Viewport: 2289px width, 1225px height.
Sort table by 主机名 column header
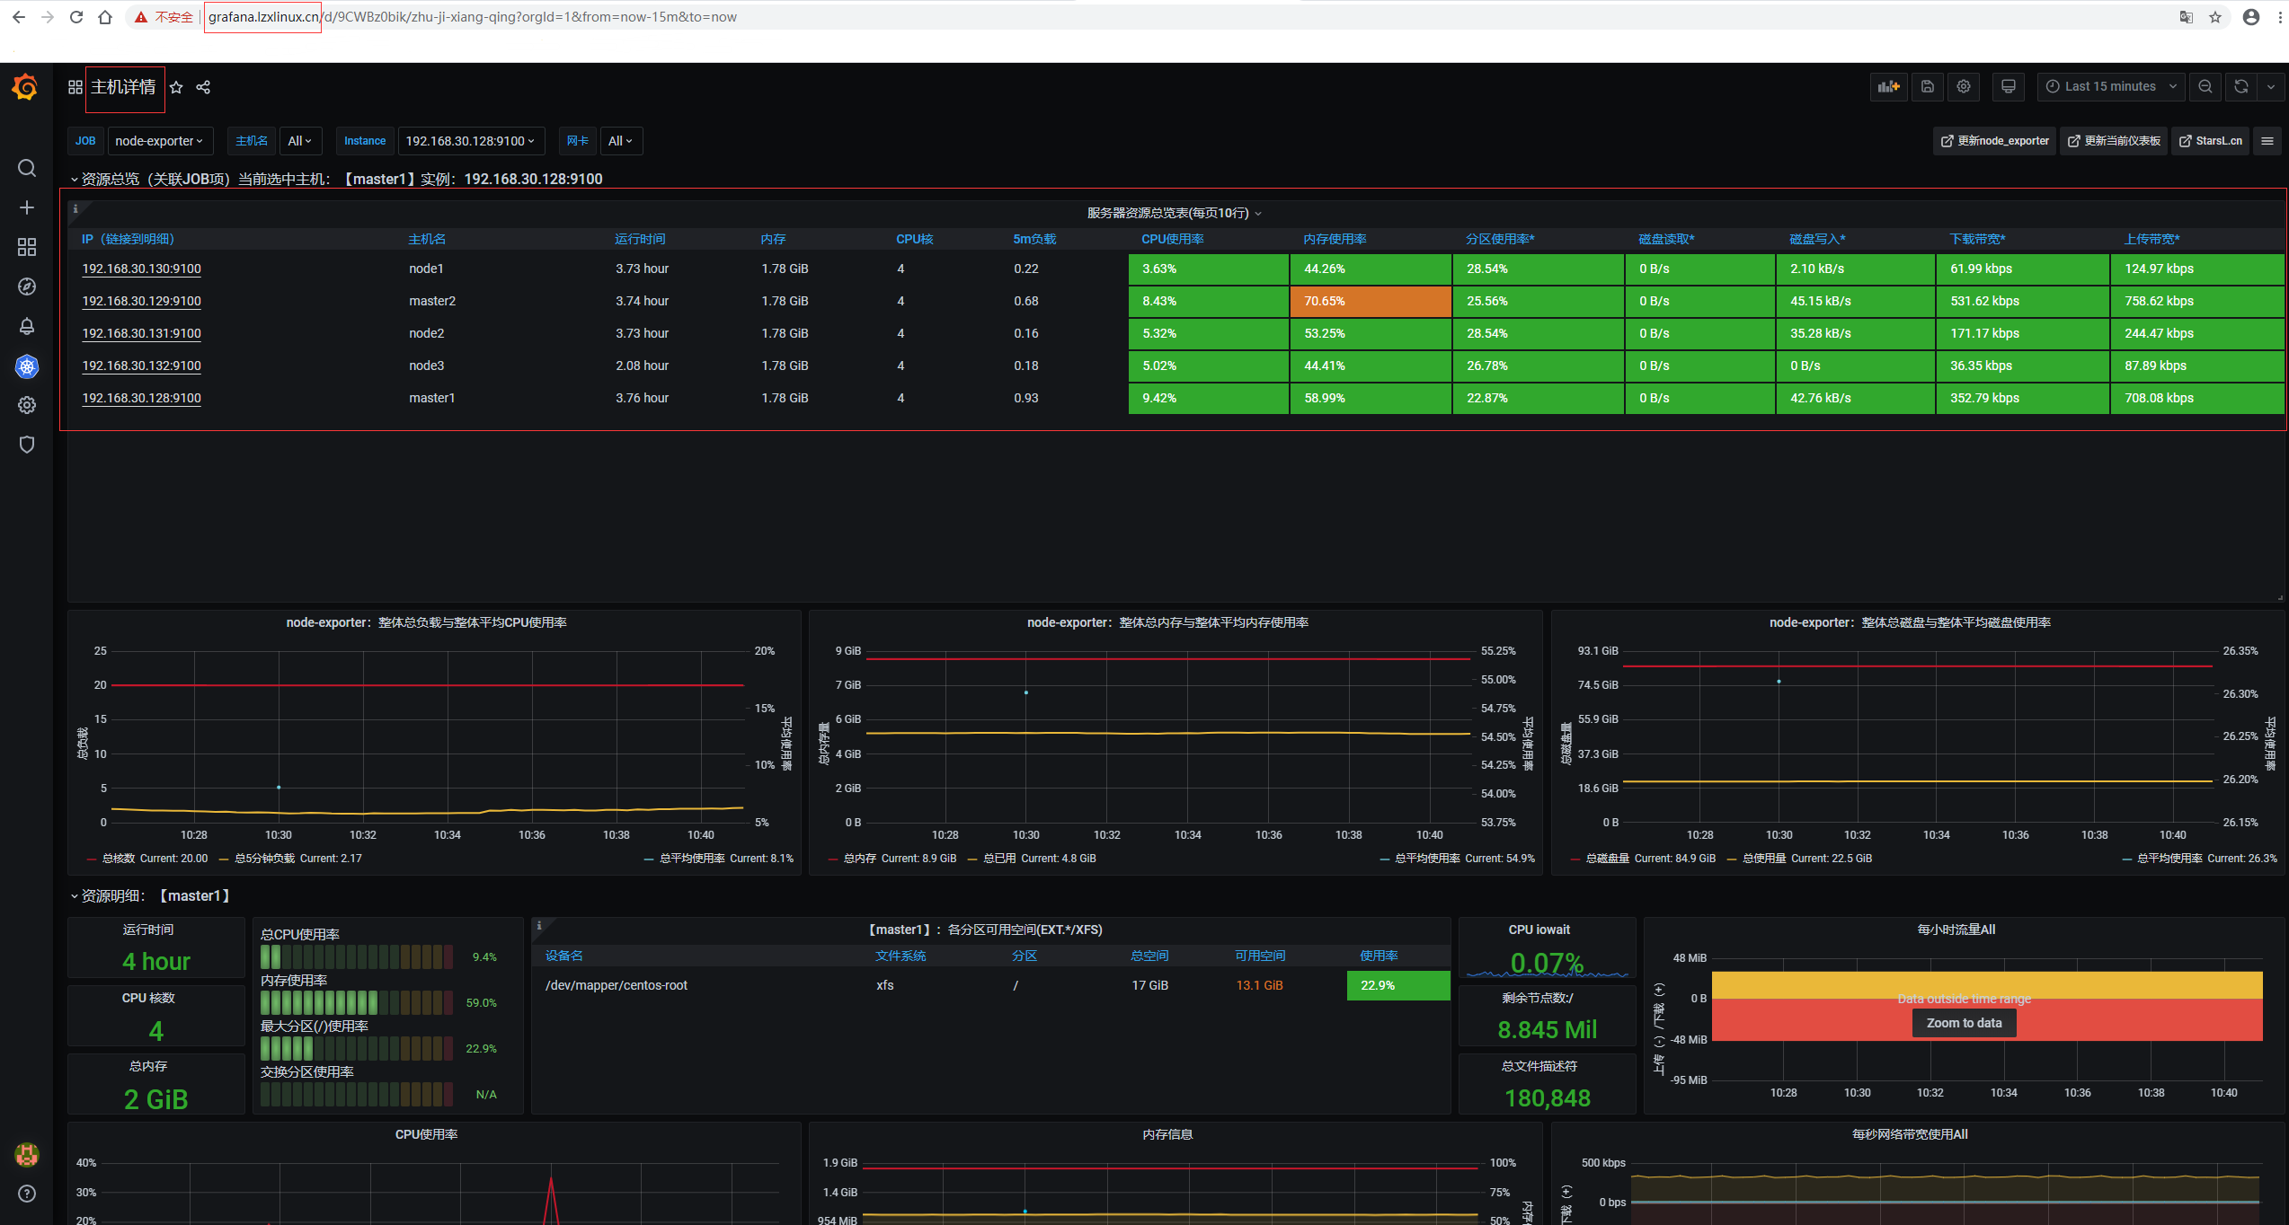427,239
